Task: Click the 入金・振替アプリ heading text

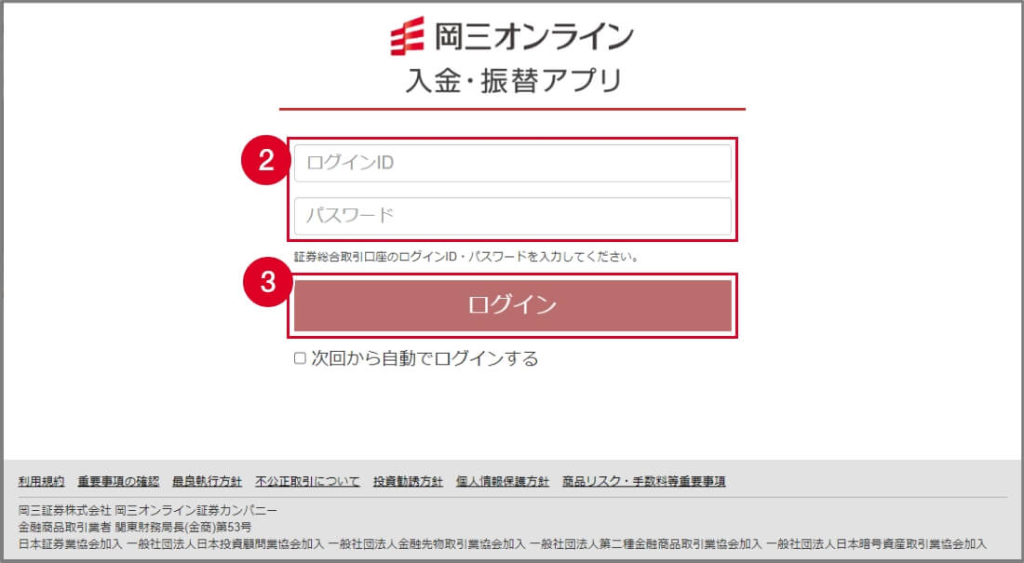Action: tap(513, 81)
